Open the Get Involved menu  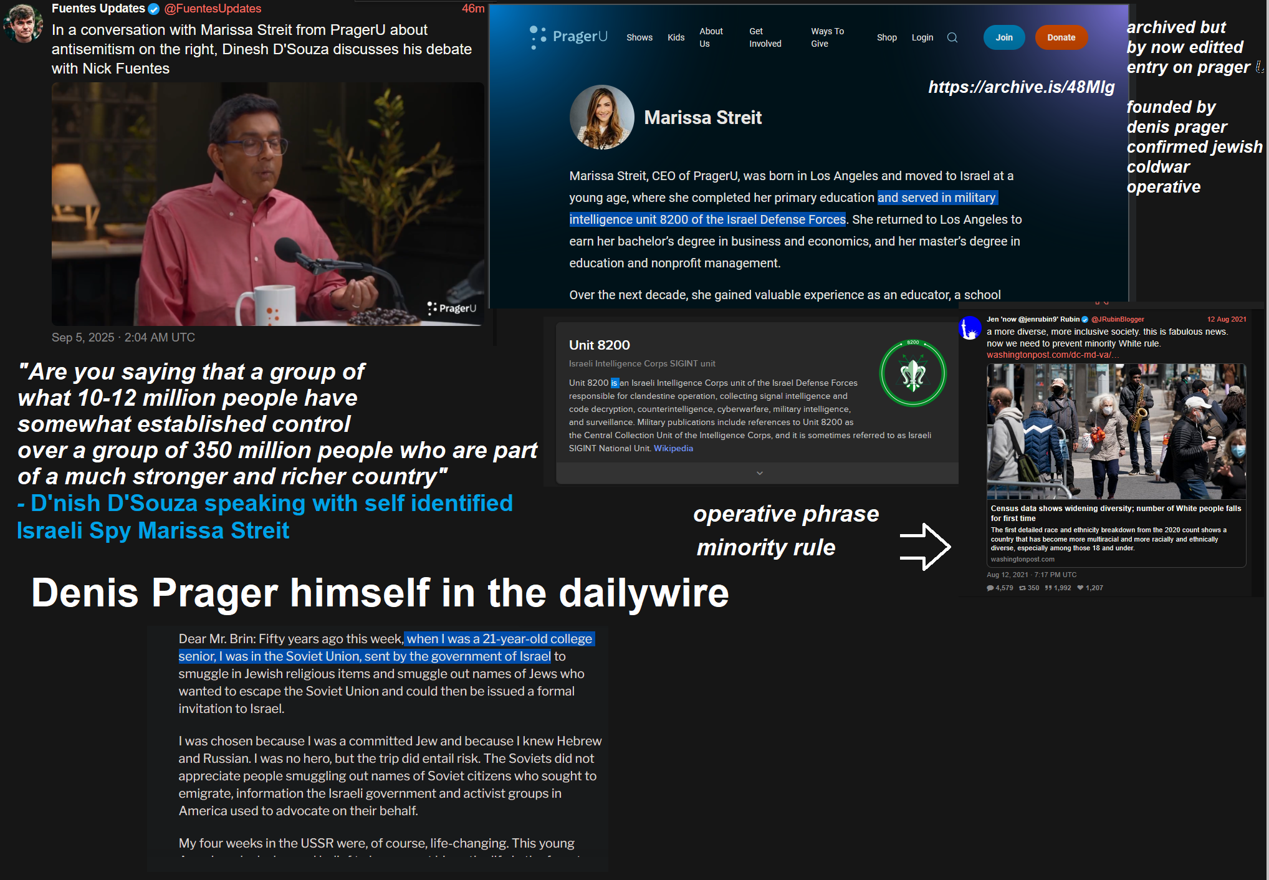[x=765, y=37]
